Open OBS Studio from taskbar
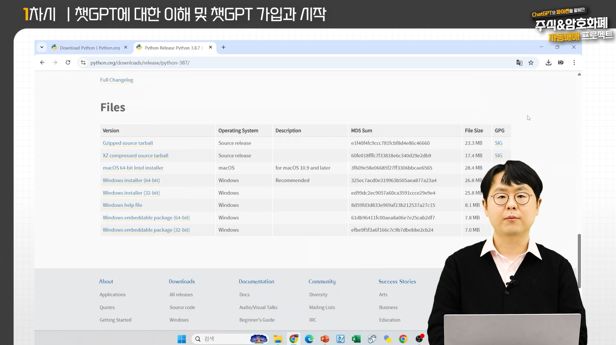This screenshot has width=616, height=345. coord(419,339)
